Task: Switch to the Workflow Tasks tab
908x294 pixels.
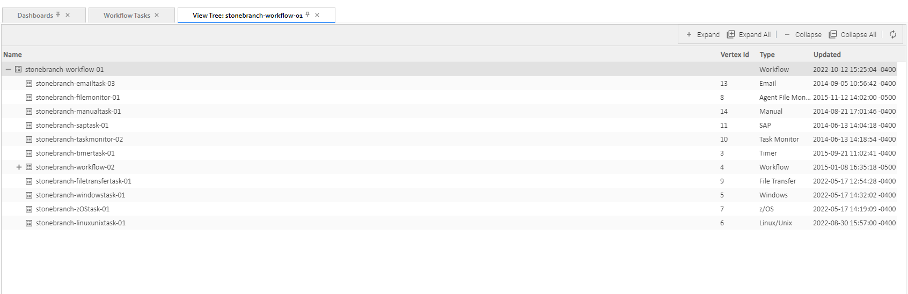Action: (x=127, y=15)
